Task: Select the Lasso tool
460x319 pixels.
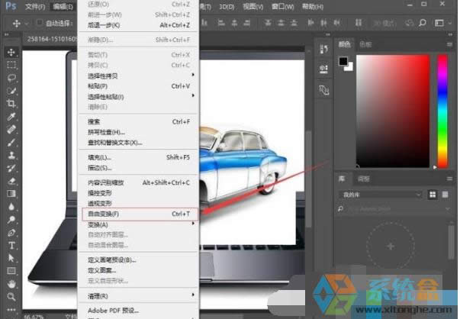Action: pos(12,78)
